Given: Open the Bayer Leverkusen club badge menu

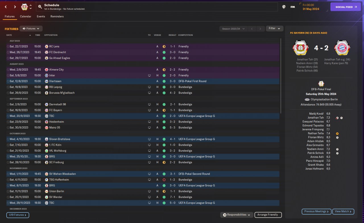Looking at the screenshot, I should pyautogui.click(x=24, y=7).
